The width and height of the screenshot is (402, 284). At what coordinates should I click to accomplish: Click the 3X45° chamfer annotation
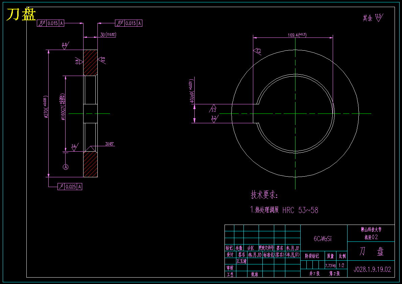tap(110, 144)
